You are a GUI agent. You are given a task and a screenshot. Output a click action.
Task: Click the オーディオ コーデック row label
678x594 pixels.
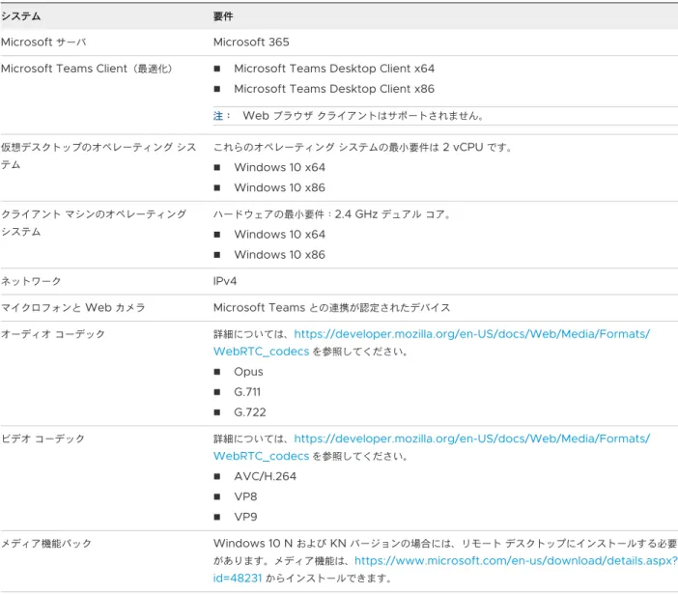53,334
